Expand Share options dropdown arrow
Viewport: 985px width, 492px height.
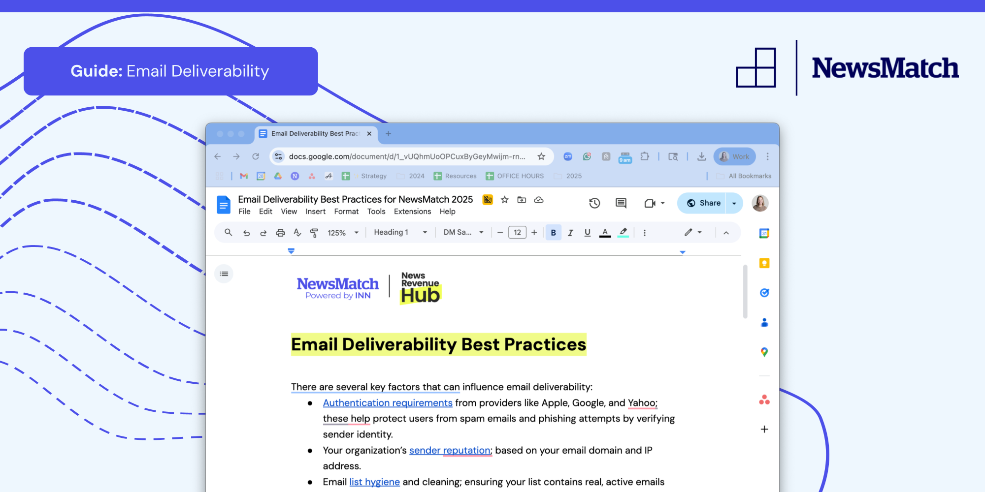(734, 203)
